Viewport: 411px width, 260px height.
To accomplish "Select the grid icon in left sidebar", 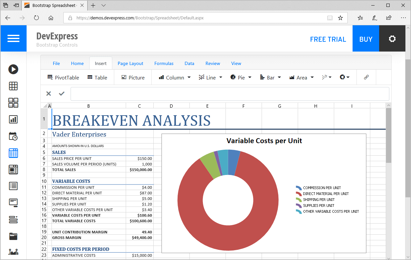I will click(x=13, y=86).
